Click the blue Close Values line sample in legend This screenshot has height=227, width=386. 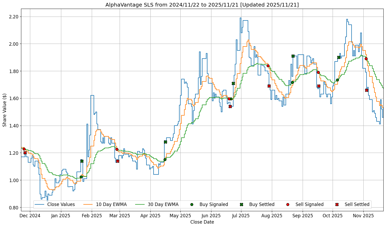coord(39,204)
